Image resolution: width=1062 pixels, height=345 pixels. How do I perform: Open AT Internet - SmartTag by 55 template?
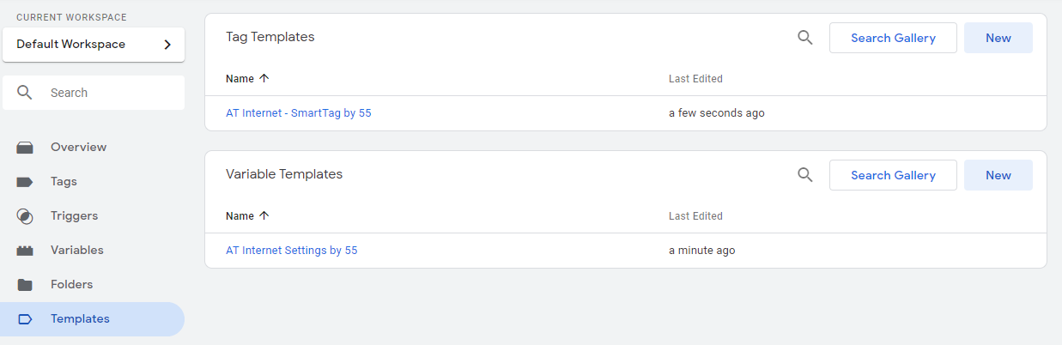[299, 113]
